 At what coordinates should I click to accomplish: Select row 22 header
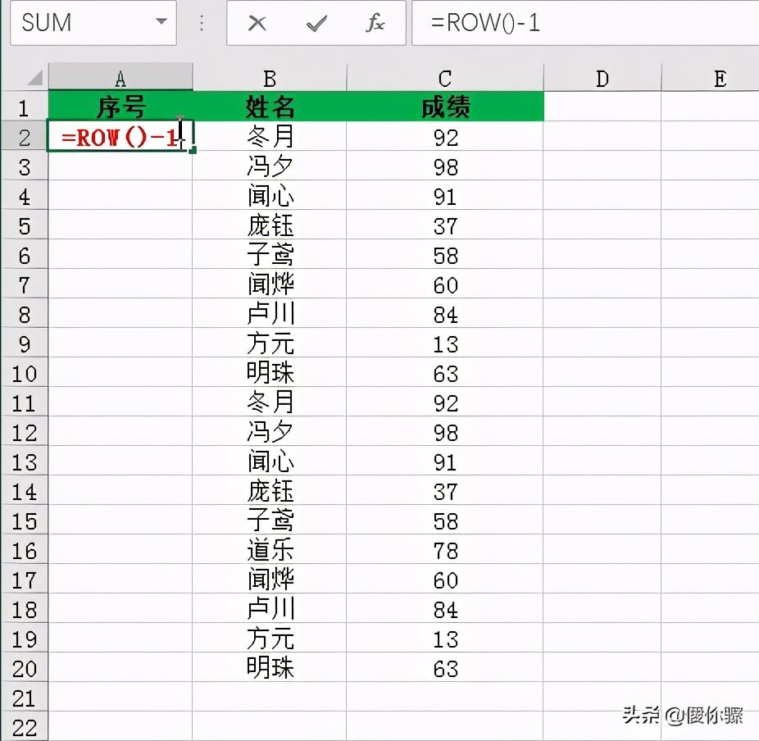[25, 726]
